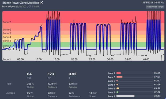Click the Zone 6 progress bar
This screenshot has width=166, height=99.
pos(135,77)
